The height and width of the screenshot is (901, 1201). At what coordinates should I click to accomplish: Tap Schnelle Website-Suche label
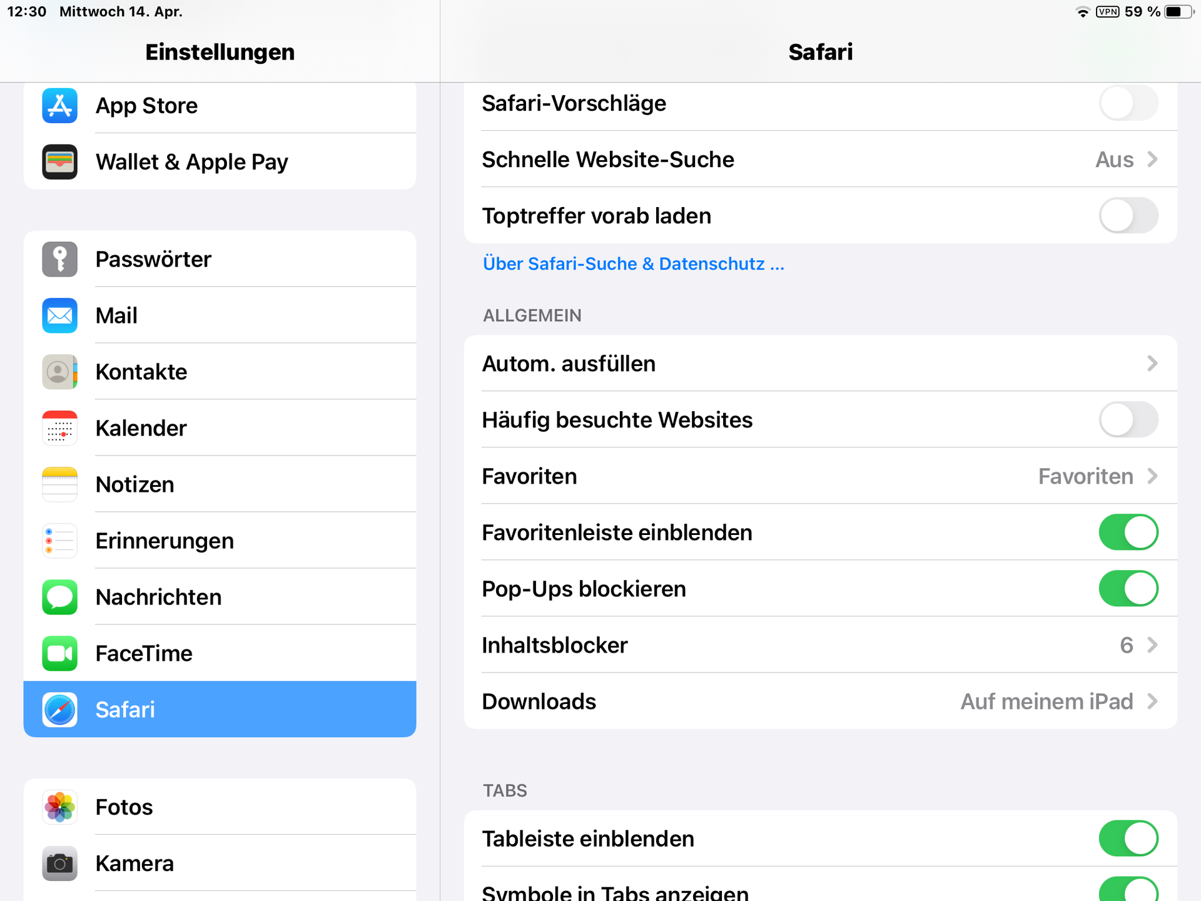608,160
